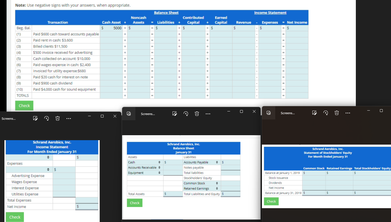391x222 pixels.
Task: Click the Net Income amount field on Income Statement
Action: (x=87, y=207)
